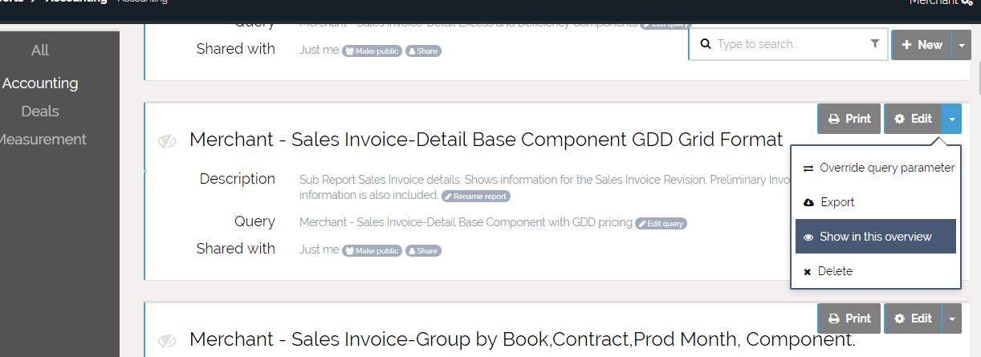Make the GDD Grid Format report public
981x357 pixels.
pos(372,250)
